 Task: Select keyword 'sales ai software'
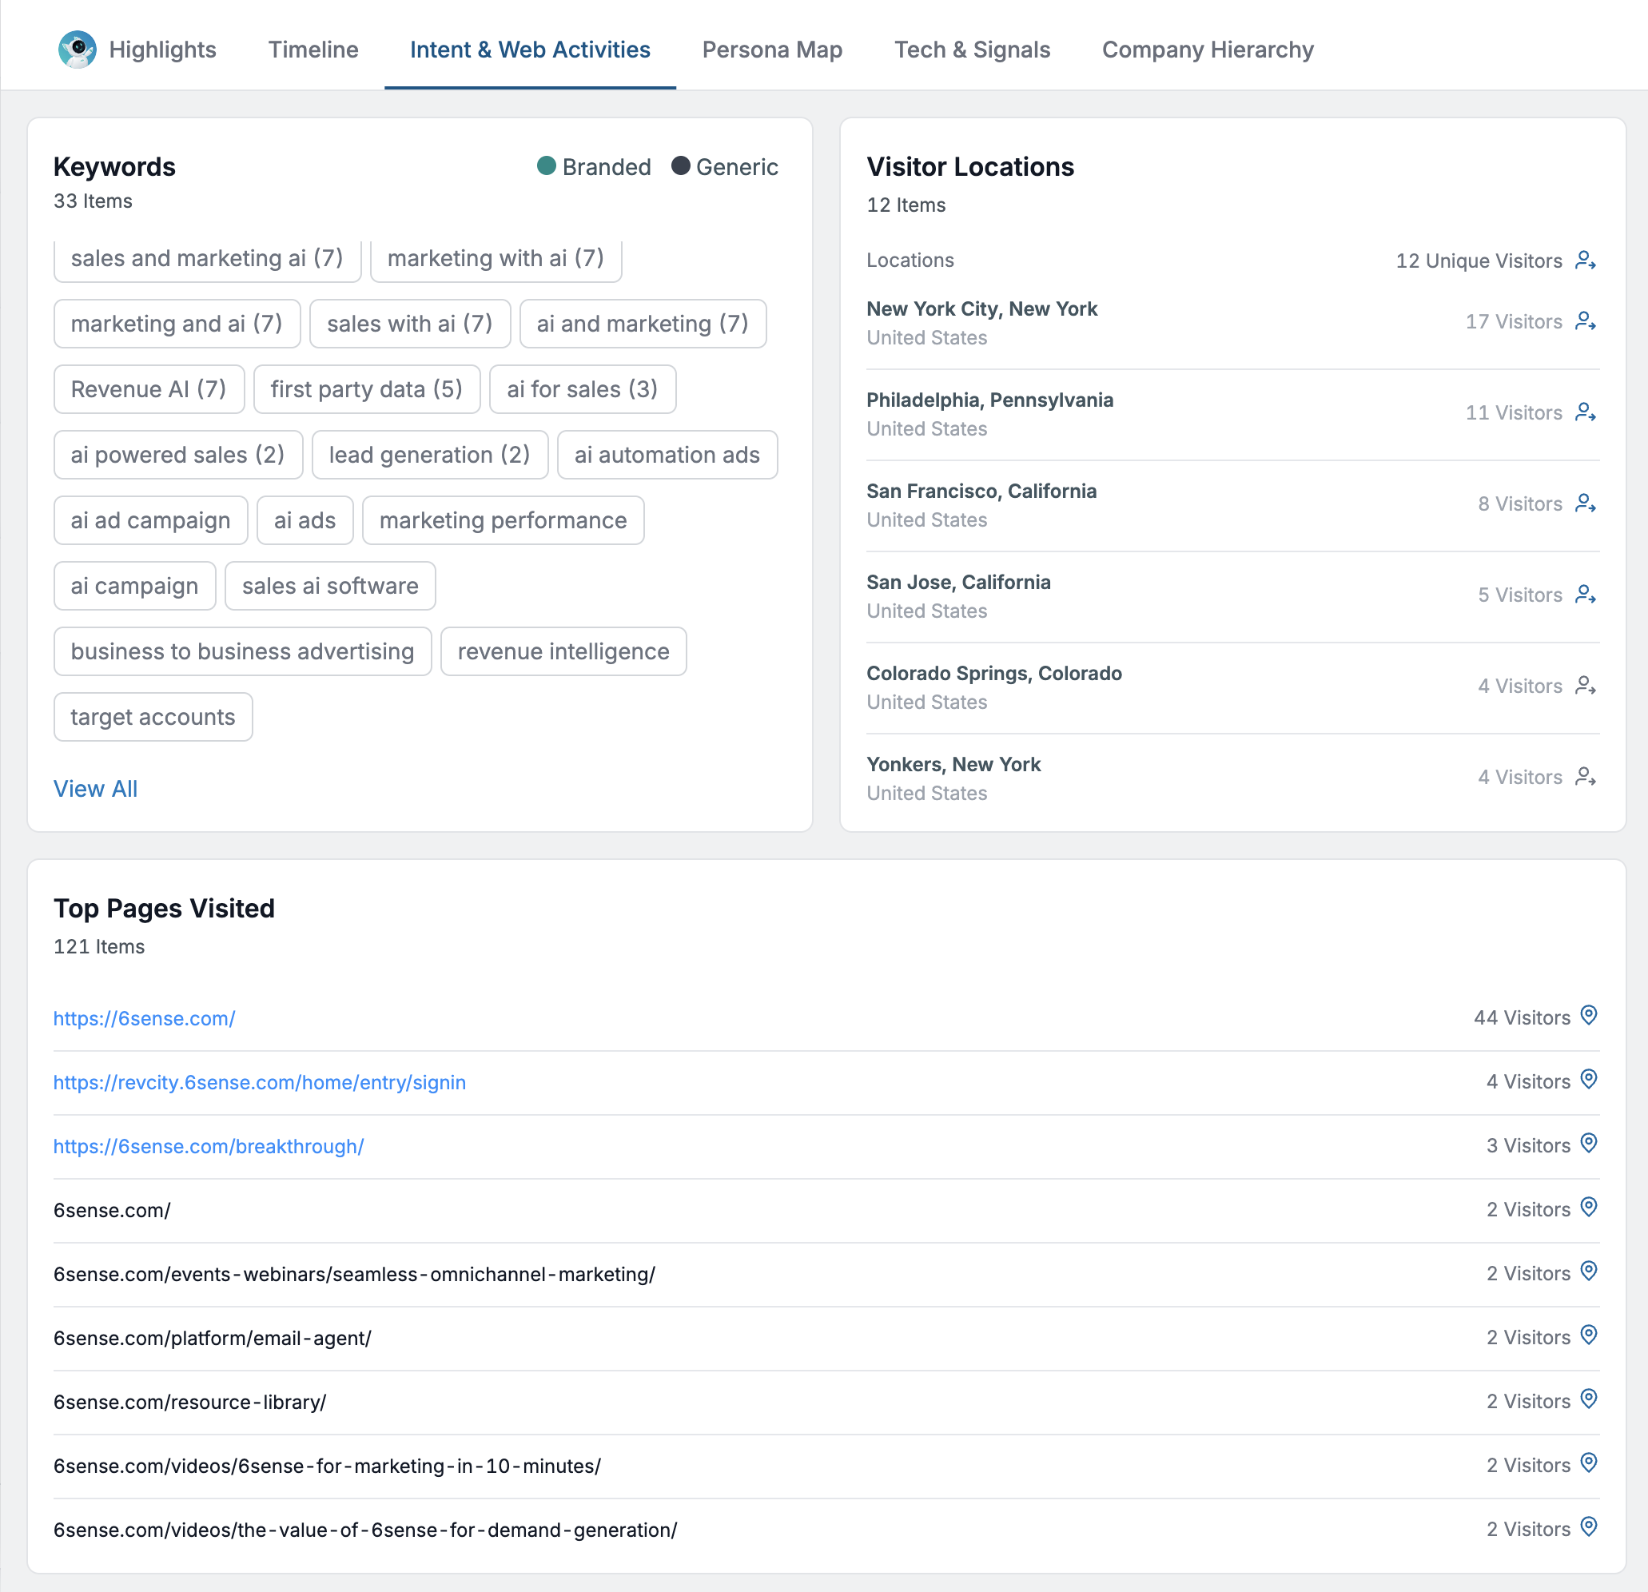[x=329, y=586]
